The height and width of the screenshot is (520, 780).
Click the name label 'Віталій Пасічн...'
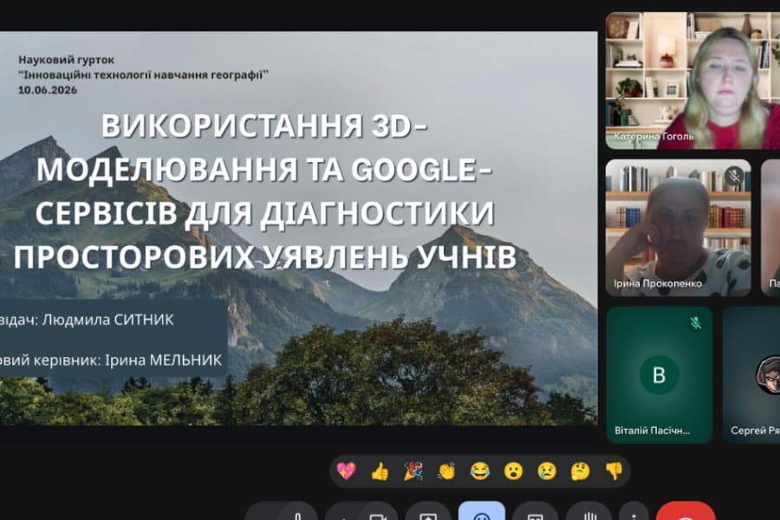pyautogui.click(x=652, y=431)
